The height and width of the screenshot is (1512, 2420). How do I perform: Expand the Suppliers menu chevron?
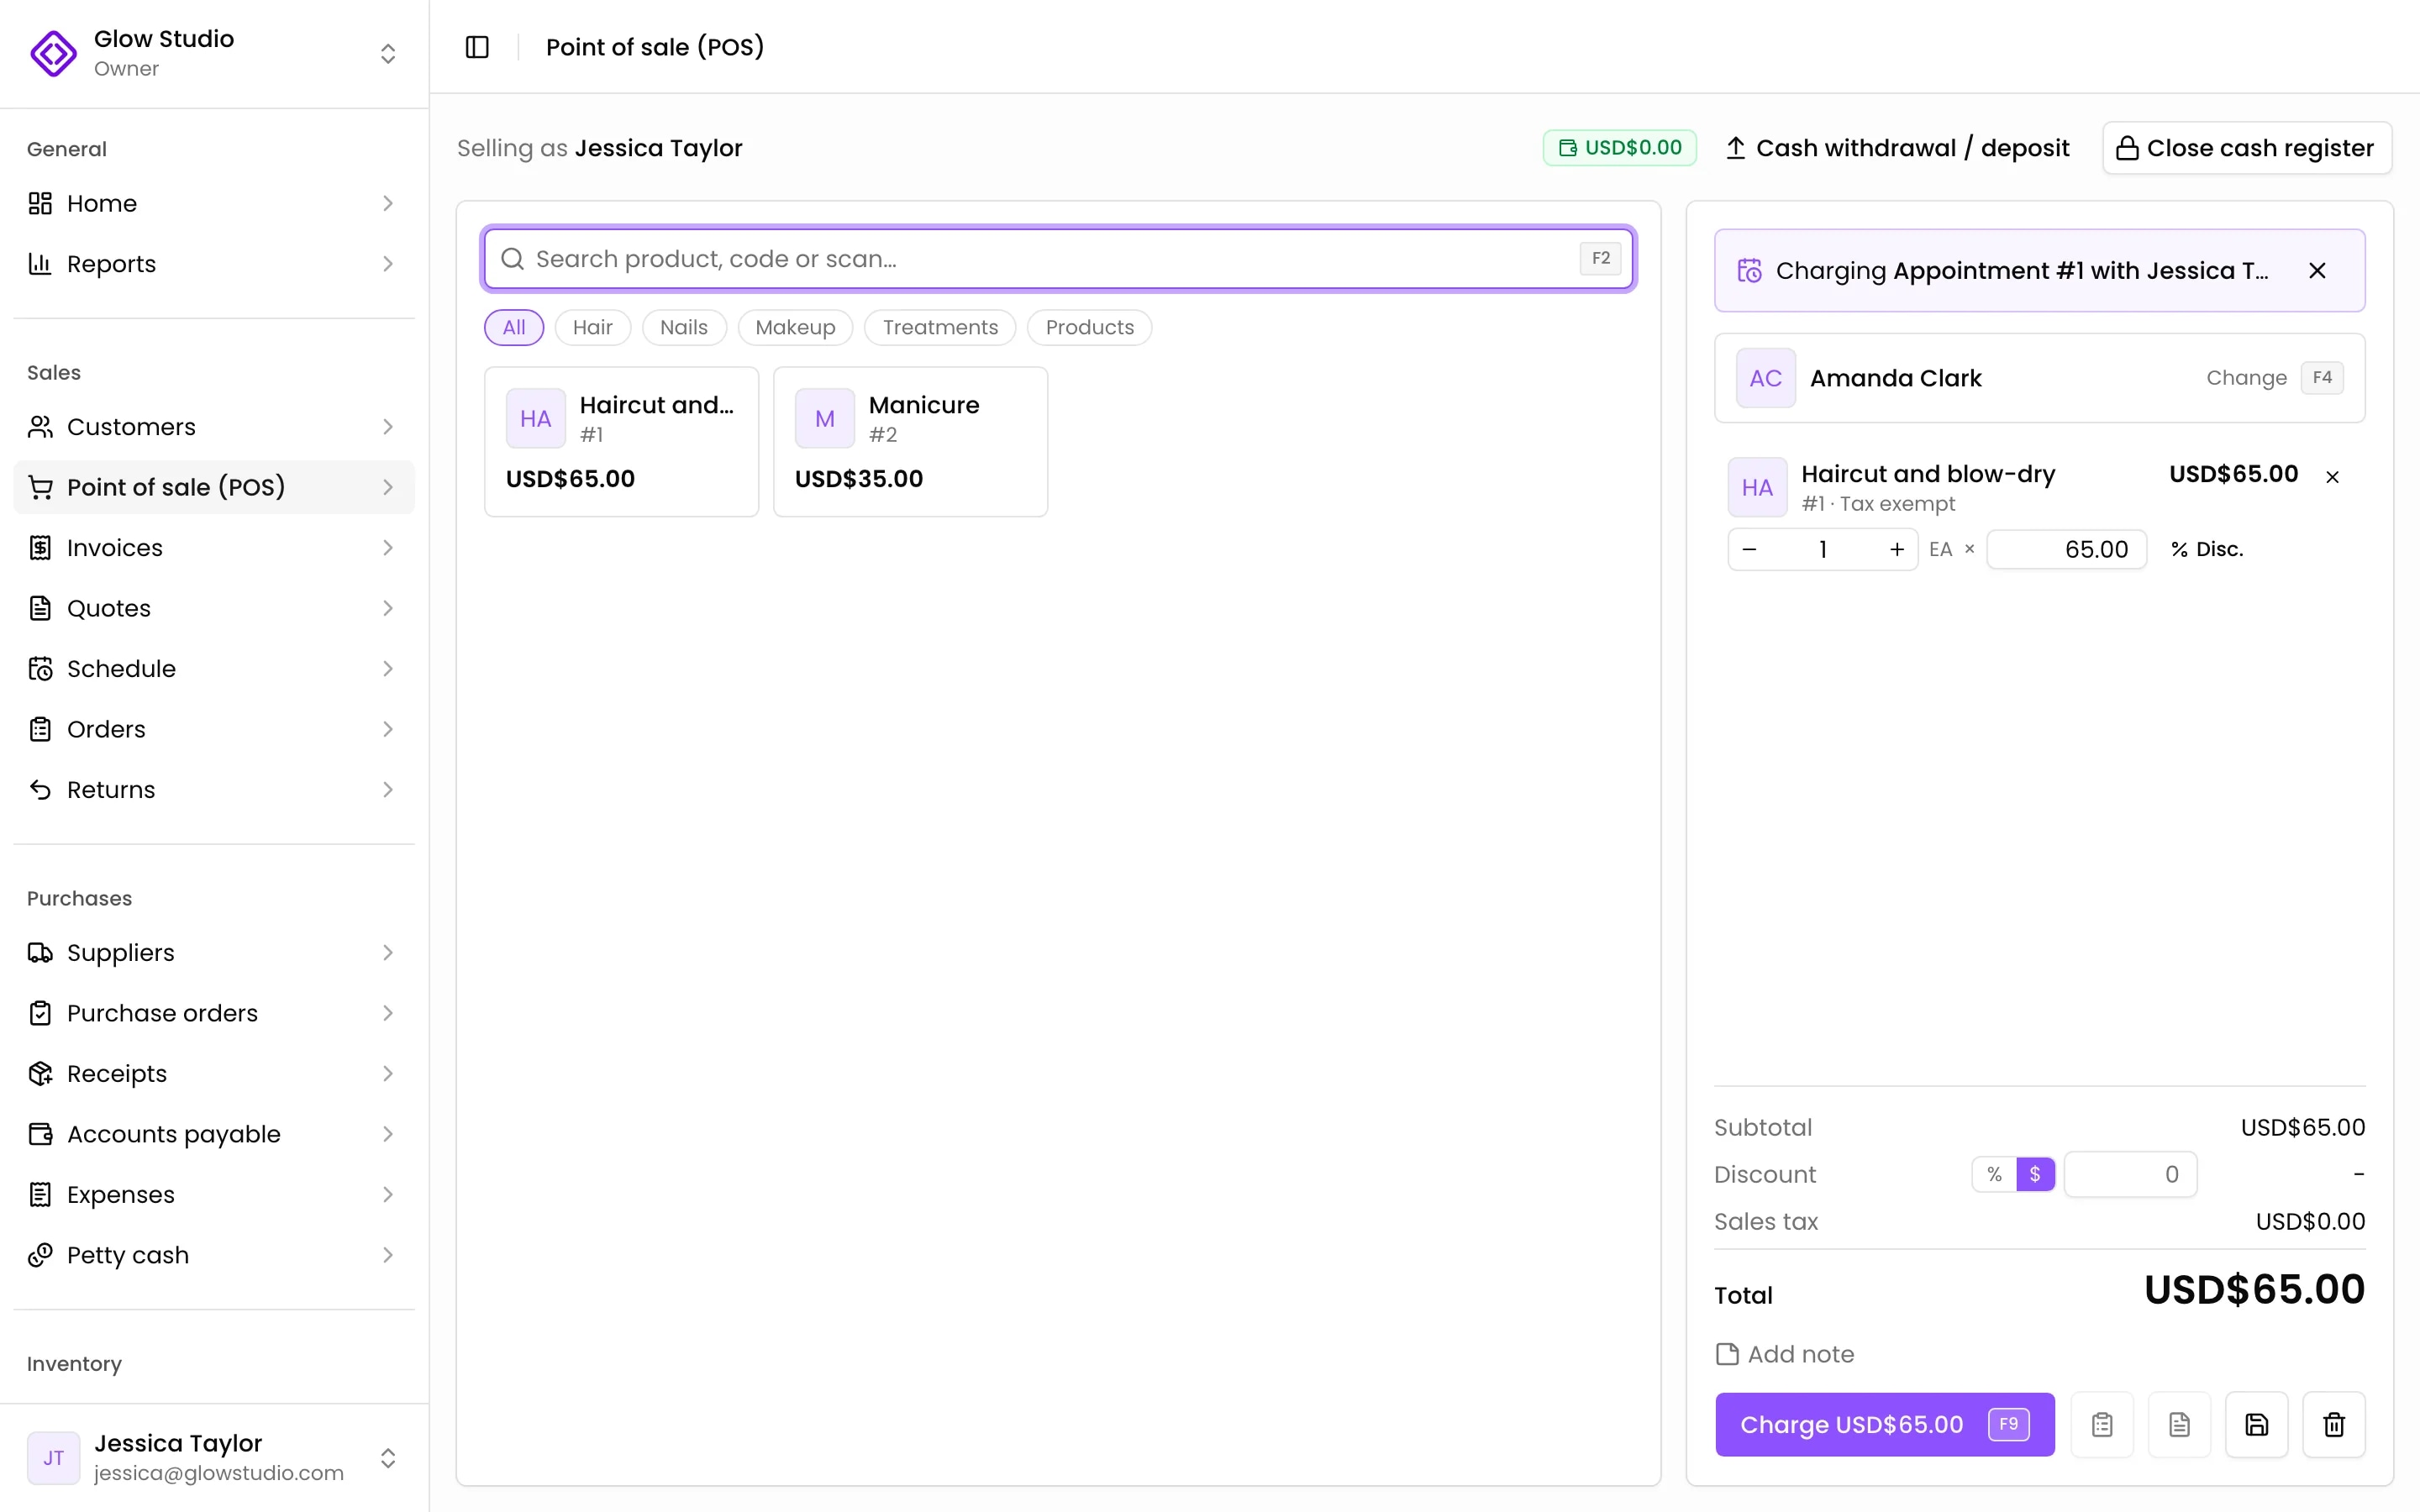[x=388, y=953]
